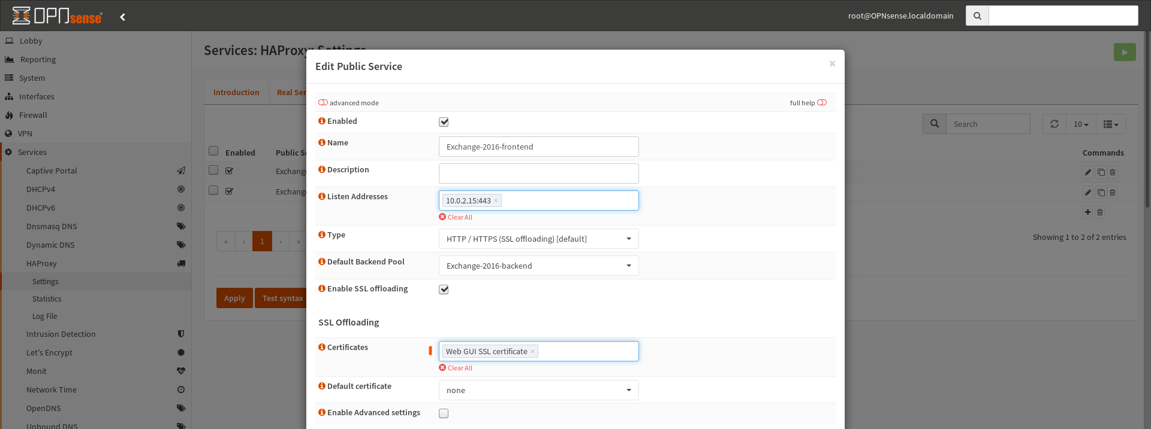
Task: Click the Network Time clock icon
Action: (x=181, y=390)
